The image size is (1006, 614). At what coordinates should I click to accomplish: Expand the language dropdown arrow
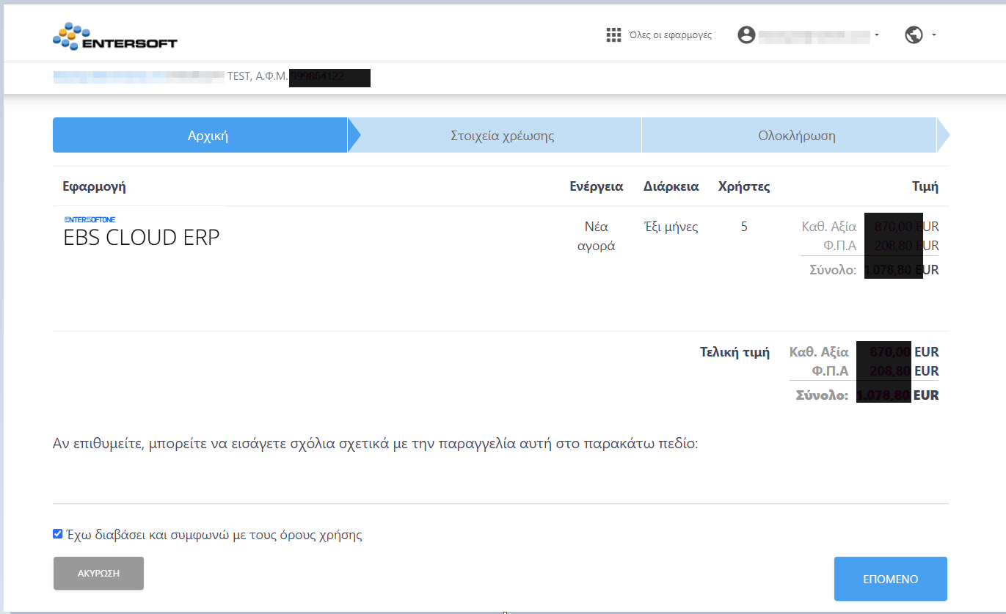(933, 35)
